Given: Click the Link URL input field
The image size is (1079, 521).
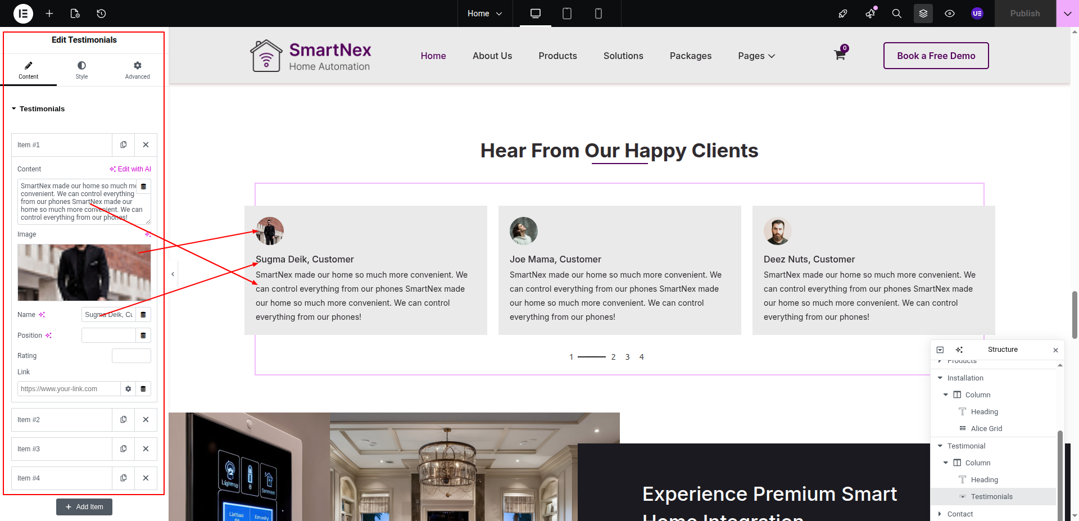Looking at the screenshot, I should pos(69,389).
